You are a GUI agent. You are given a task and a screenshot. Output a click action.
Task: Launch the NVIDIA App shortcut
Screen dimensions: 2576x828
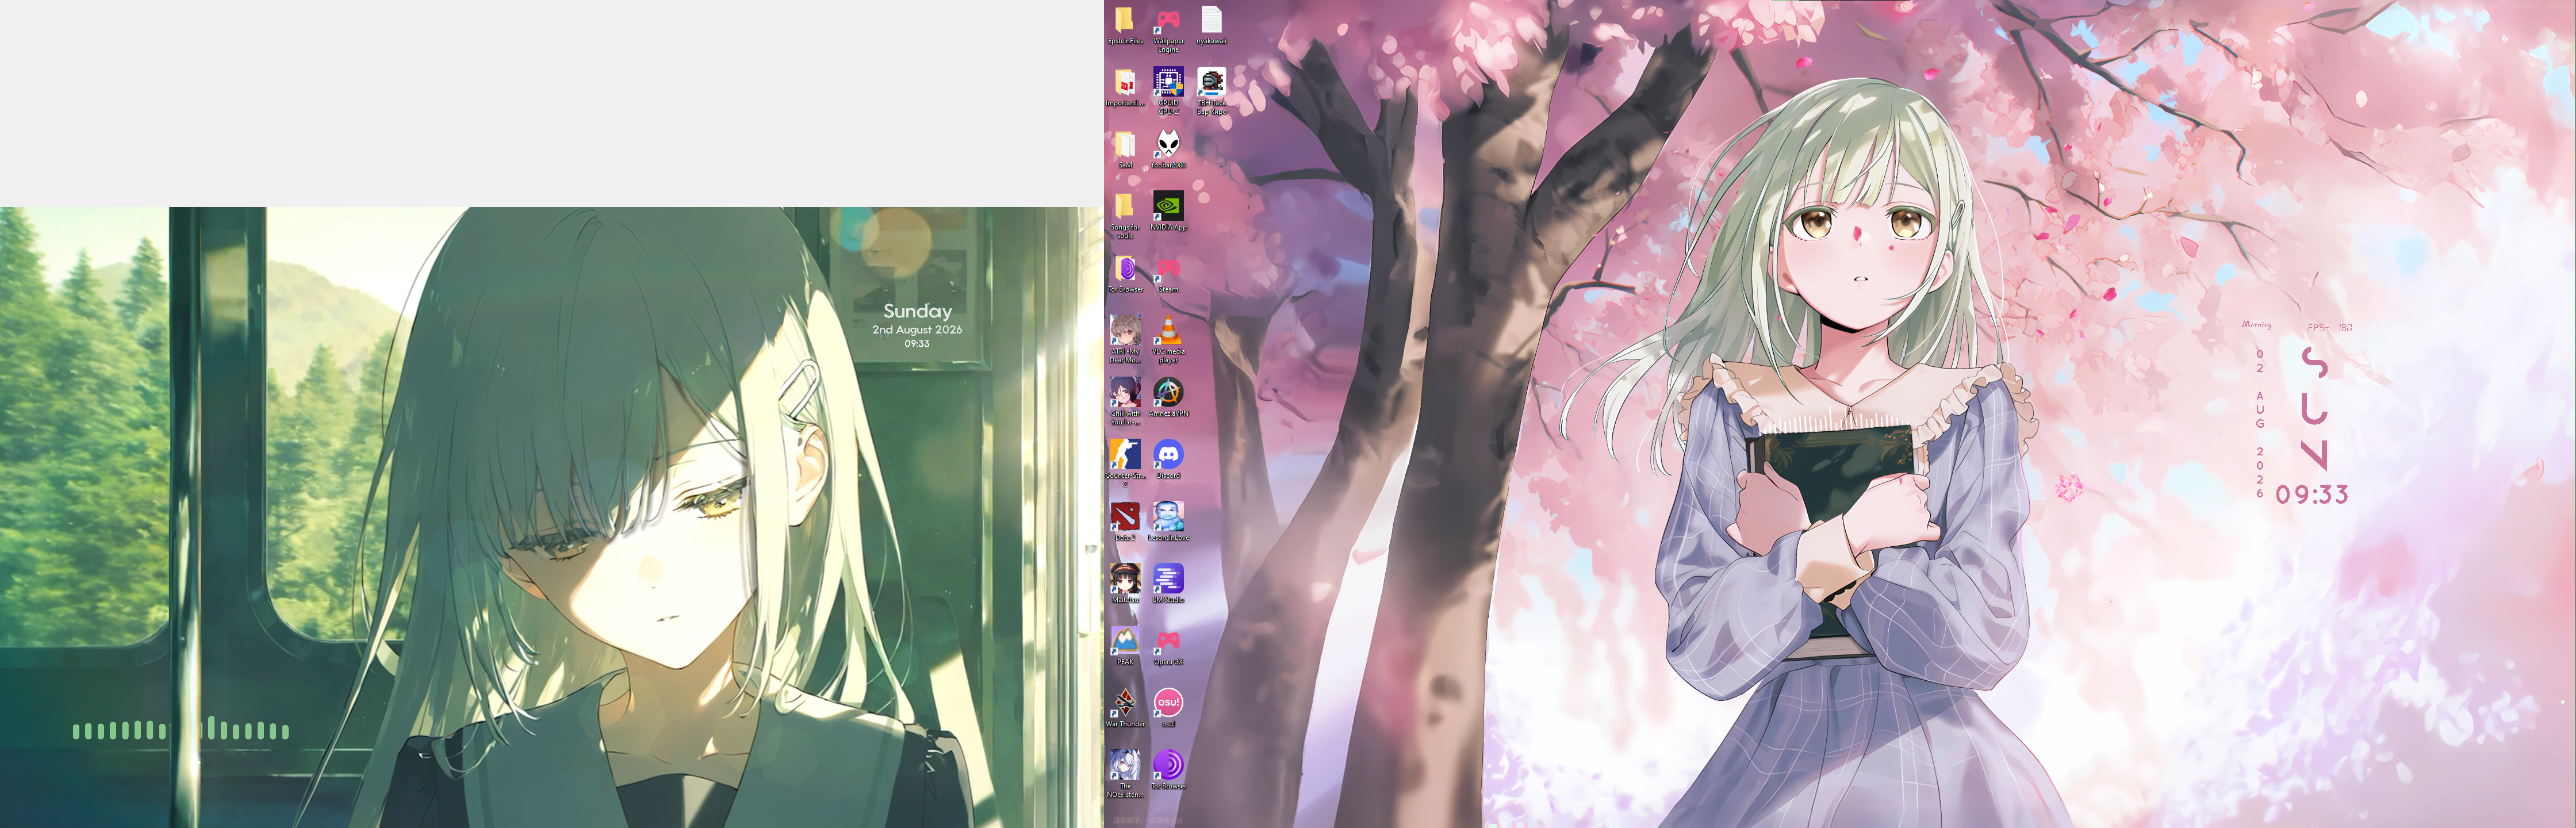[x=1168, y=211]
